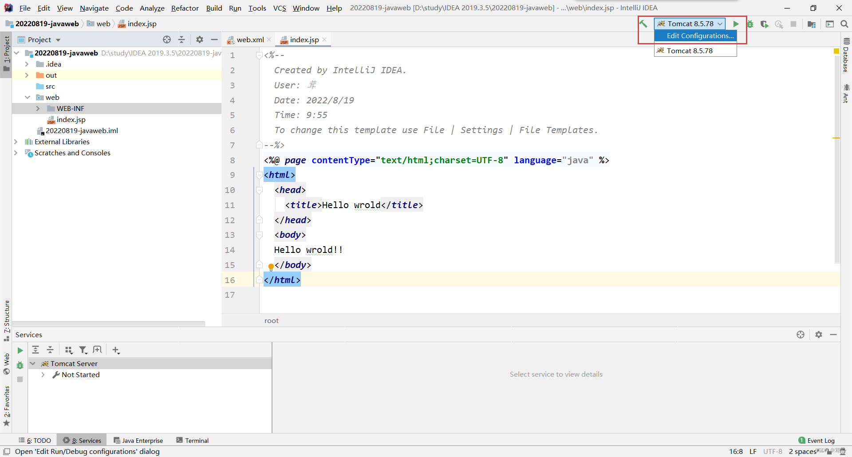Image resolution: width=852 pixels, height=457 pixels.
Task: Toggle the Project tool window strip button
Action: [6, 54]
